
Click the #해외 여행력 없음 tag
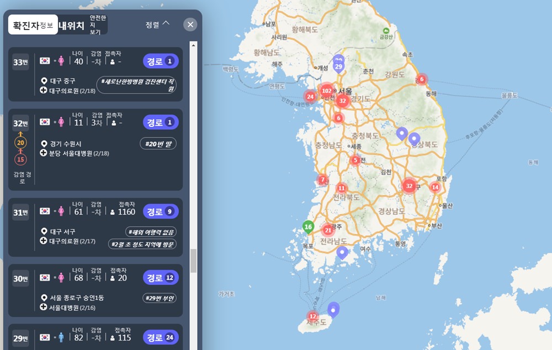click(x=151, y=232)
